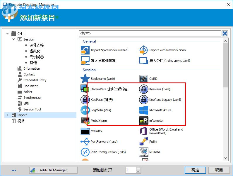
Task: Select RDP Configuration (.rdp) icon
Action: pyautogui.click(x=85, y=152)
